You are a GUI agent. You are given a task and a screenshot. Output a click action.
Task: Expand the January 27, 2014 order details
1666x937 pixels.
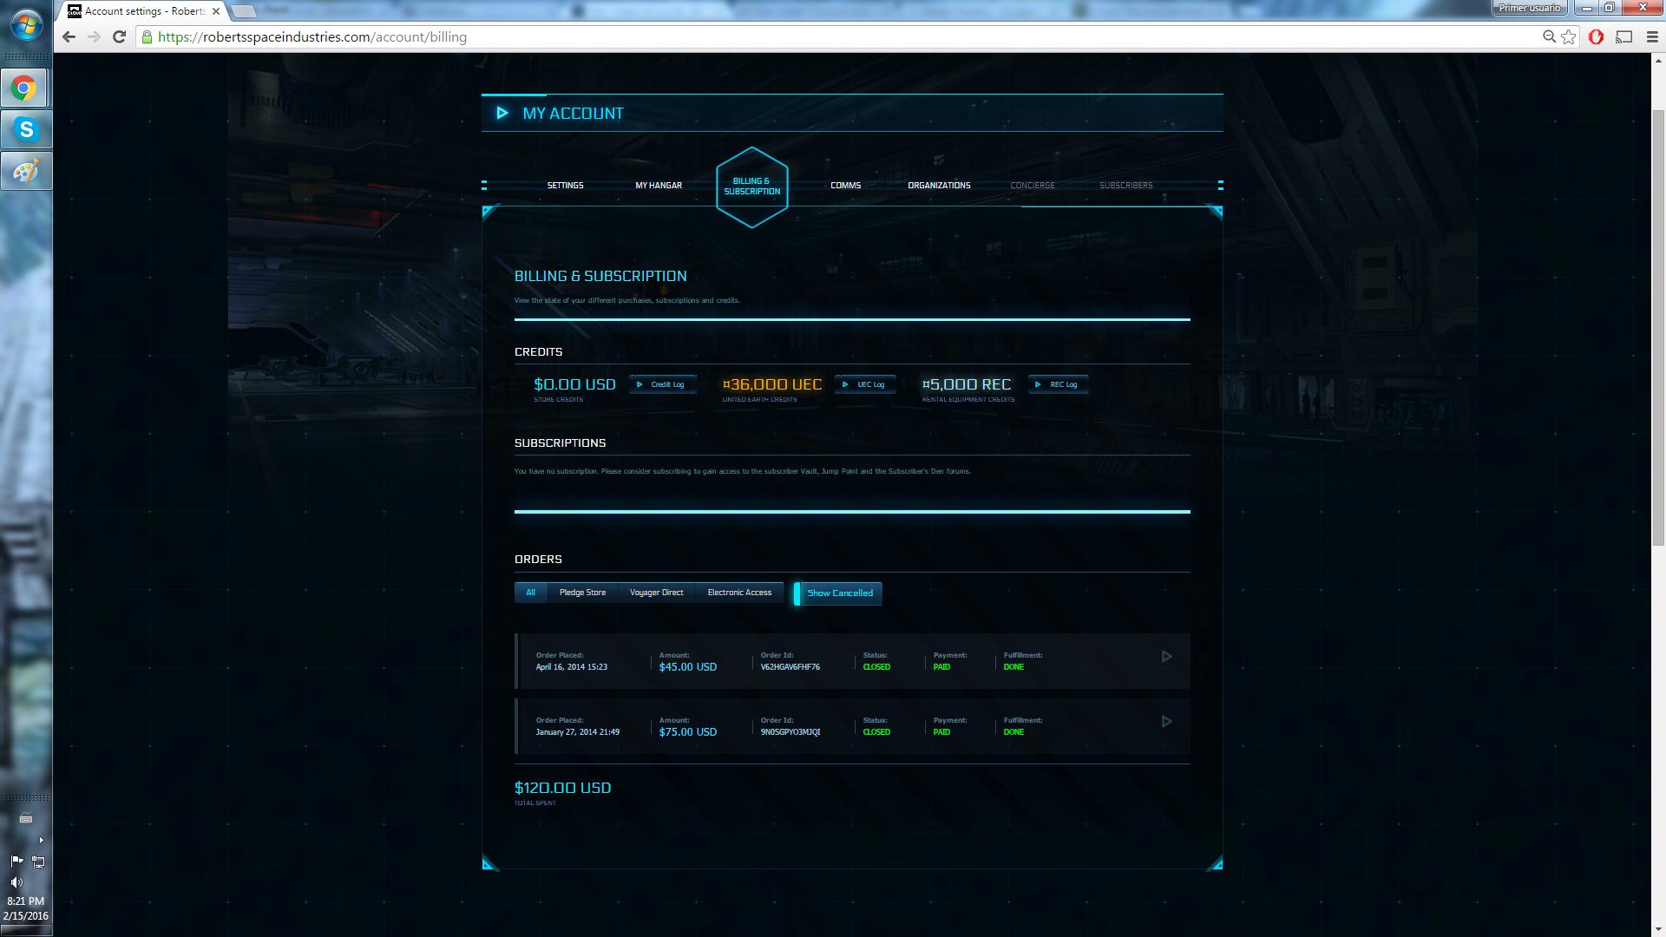pyautogui.click(x=1167, y=722)
